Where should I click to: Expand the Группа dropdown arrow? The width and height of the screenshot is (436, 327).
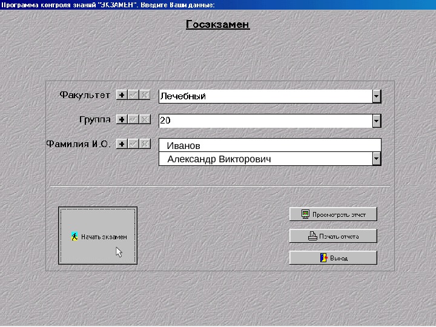[377, 121]
